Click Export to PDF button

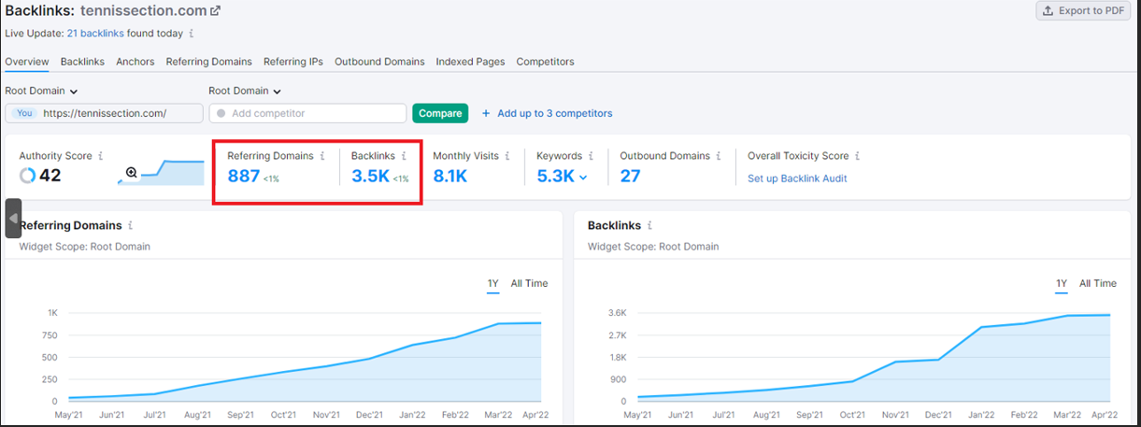[1083, 11]
